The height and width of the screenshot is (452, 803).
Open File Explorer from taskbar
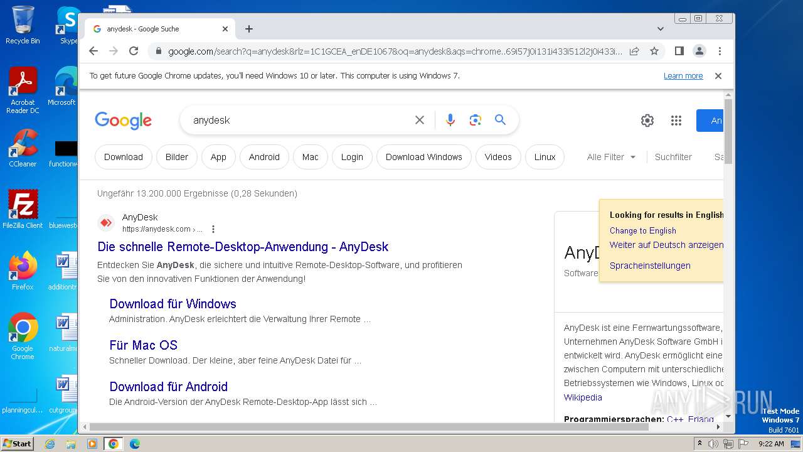(71, 444)
